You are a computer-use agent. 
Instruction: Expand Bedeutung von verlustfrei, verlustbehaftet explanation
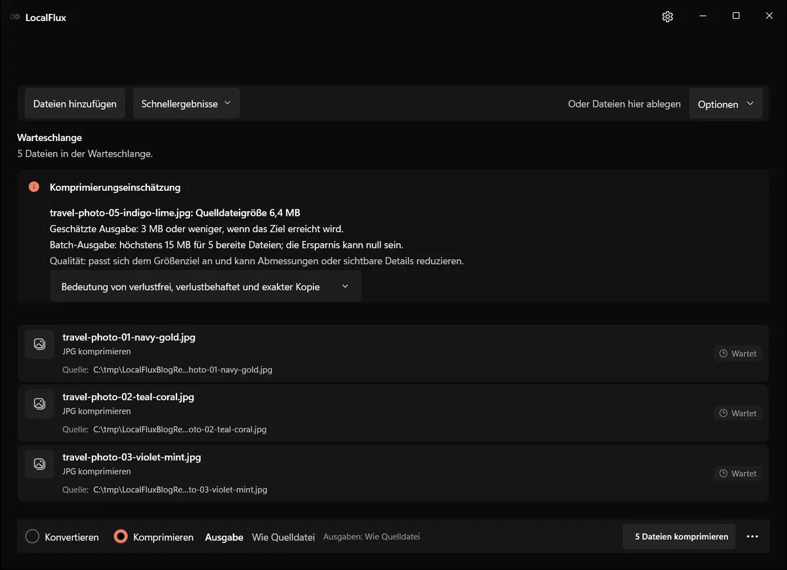[x=205, y=287]
